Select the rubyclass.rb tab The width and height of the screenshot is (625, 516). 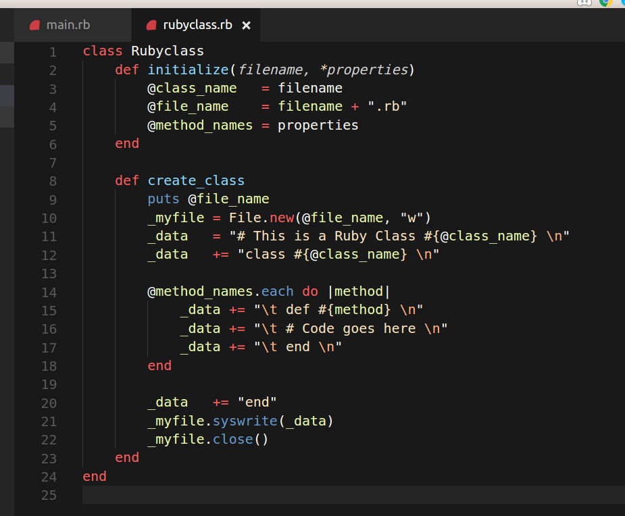click(196, 25)
